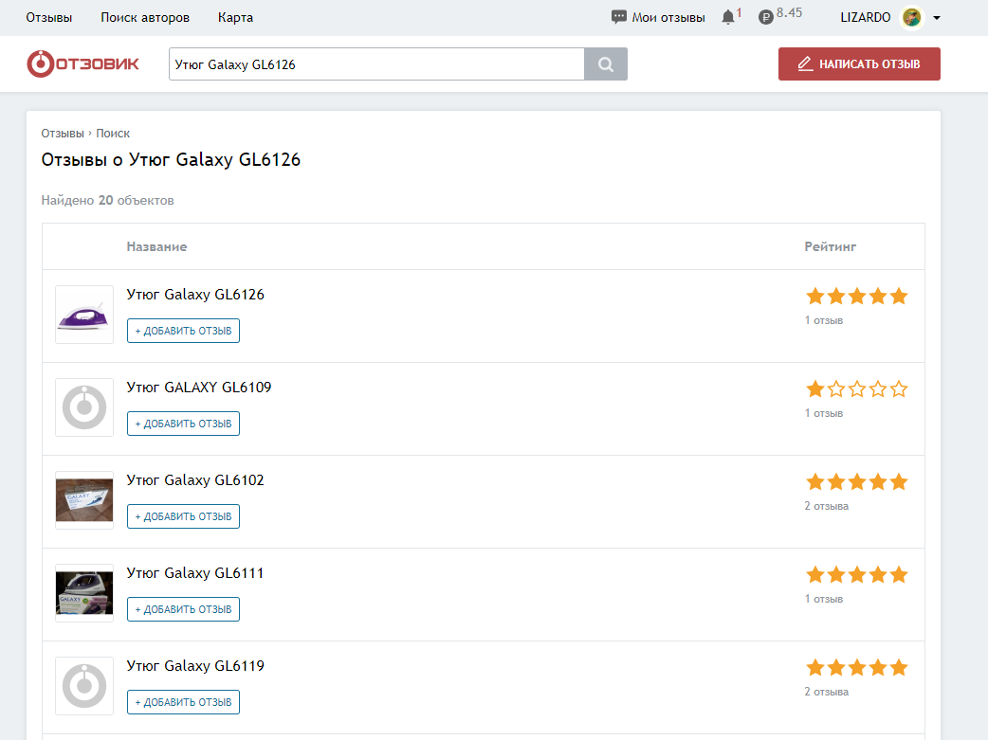988x740 pixels.
Task: Open the Утюг Galaxy GL6119 product link
Action: pos(195,666)
